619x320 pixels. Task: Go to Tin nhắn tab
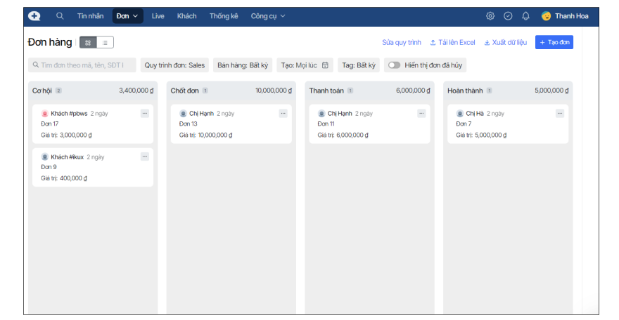(x=91, y=16)
